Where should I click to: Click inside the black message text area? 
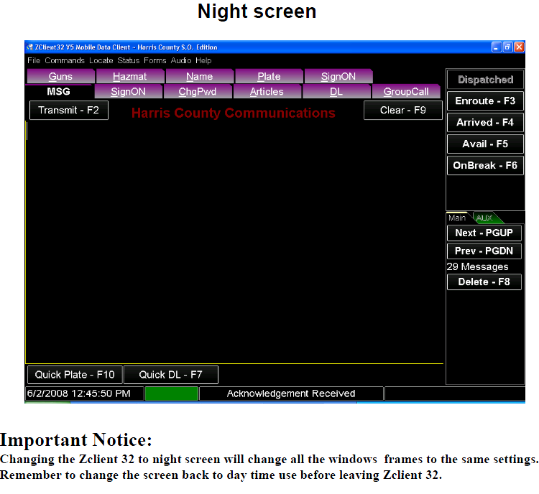(x=234, y=242)
